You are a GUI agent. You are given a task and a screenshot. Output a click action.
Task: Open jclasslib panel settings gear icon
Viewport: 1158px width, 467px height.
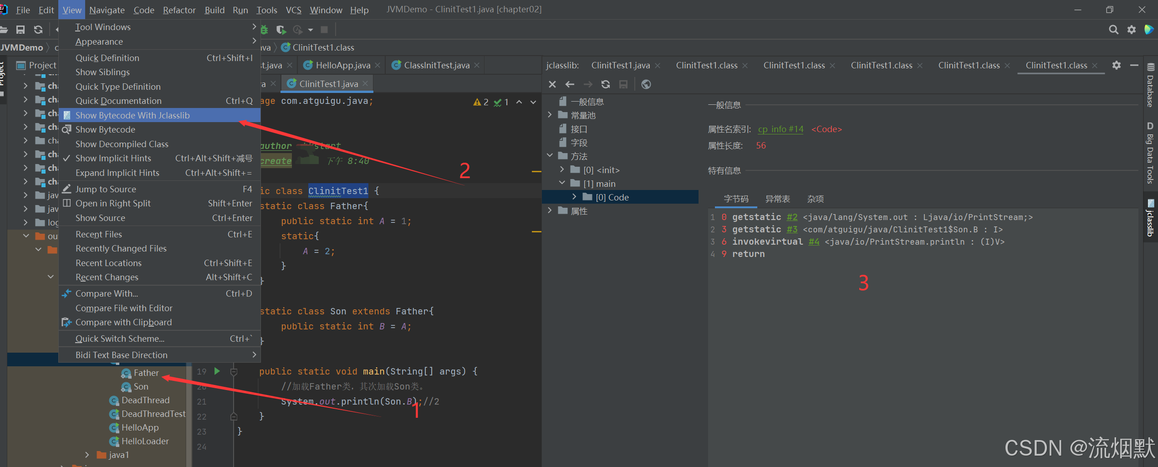coord(1117,65)
